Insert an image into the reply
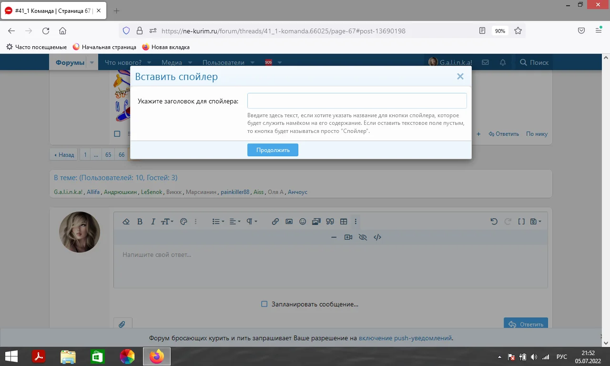This screenshot has height=366, width=610. [x=289, y=222]
